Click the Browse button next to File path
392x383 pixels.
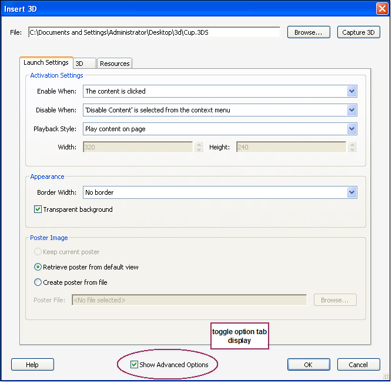click(309, 32)
